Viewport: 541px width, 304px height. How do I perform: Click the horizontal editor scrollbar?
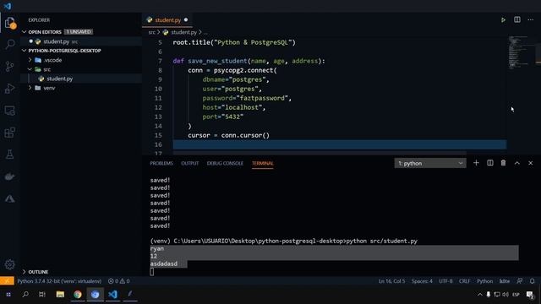click(x=320, y=153)
